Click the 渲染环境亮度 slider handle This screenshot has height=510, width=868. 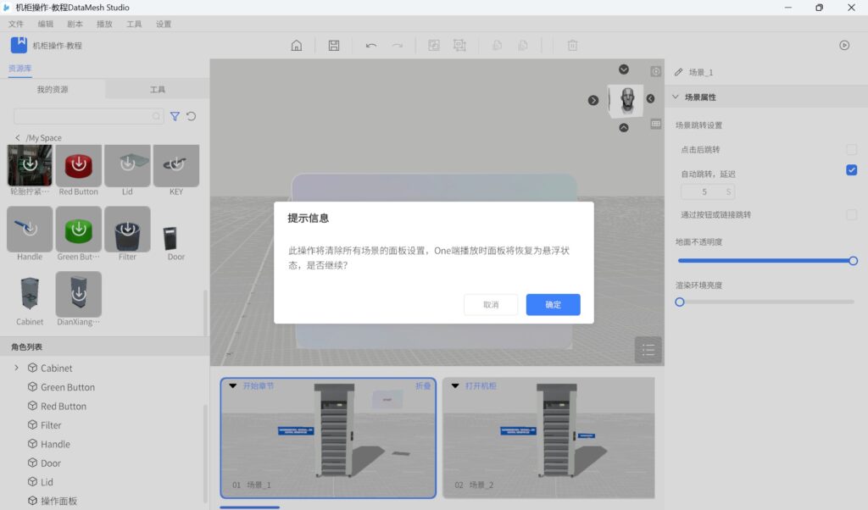click(680, 302)
